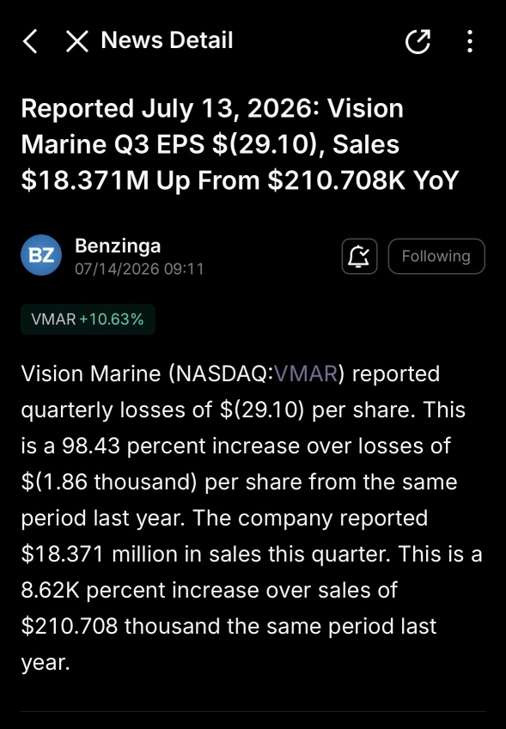The height and width of the screenshot is (729, 506).
Task: Share this article via the share icon
Action: [418, 41]
